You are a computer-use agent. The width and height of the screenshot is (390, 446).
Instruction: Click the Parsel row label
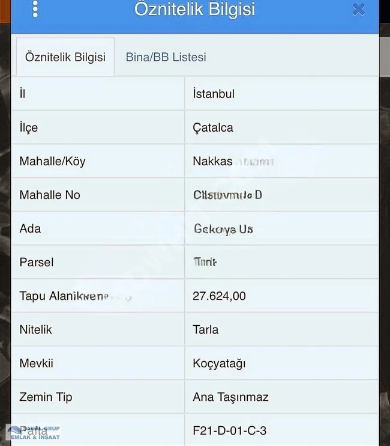tap(36, 262)
